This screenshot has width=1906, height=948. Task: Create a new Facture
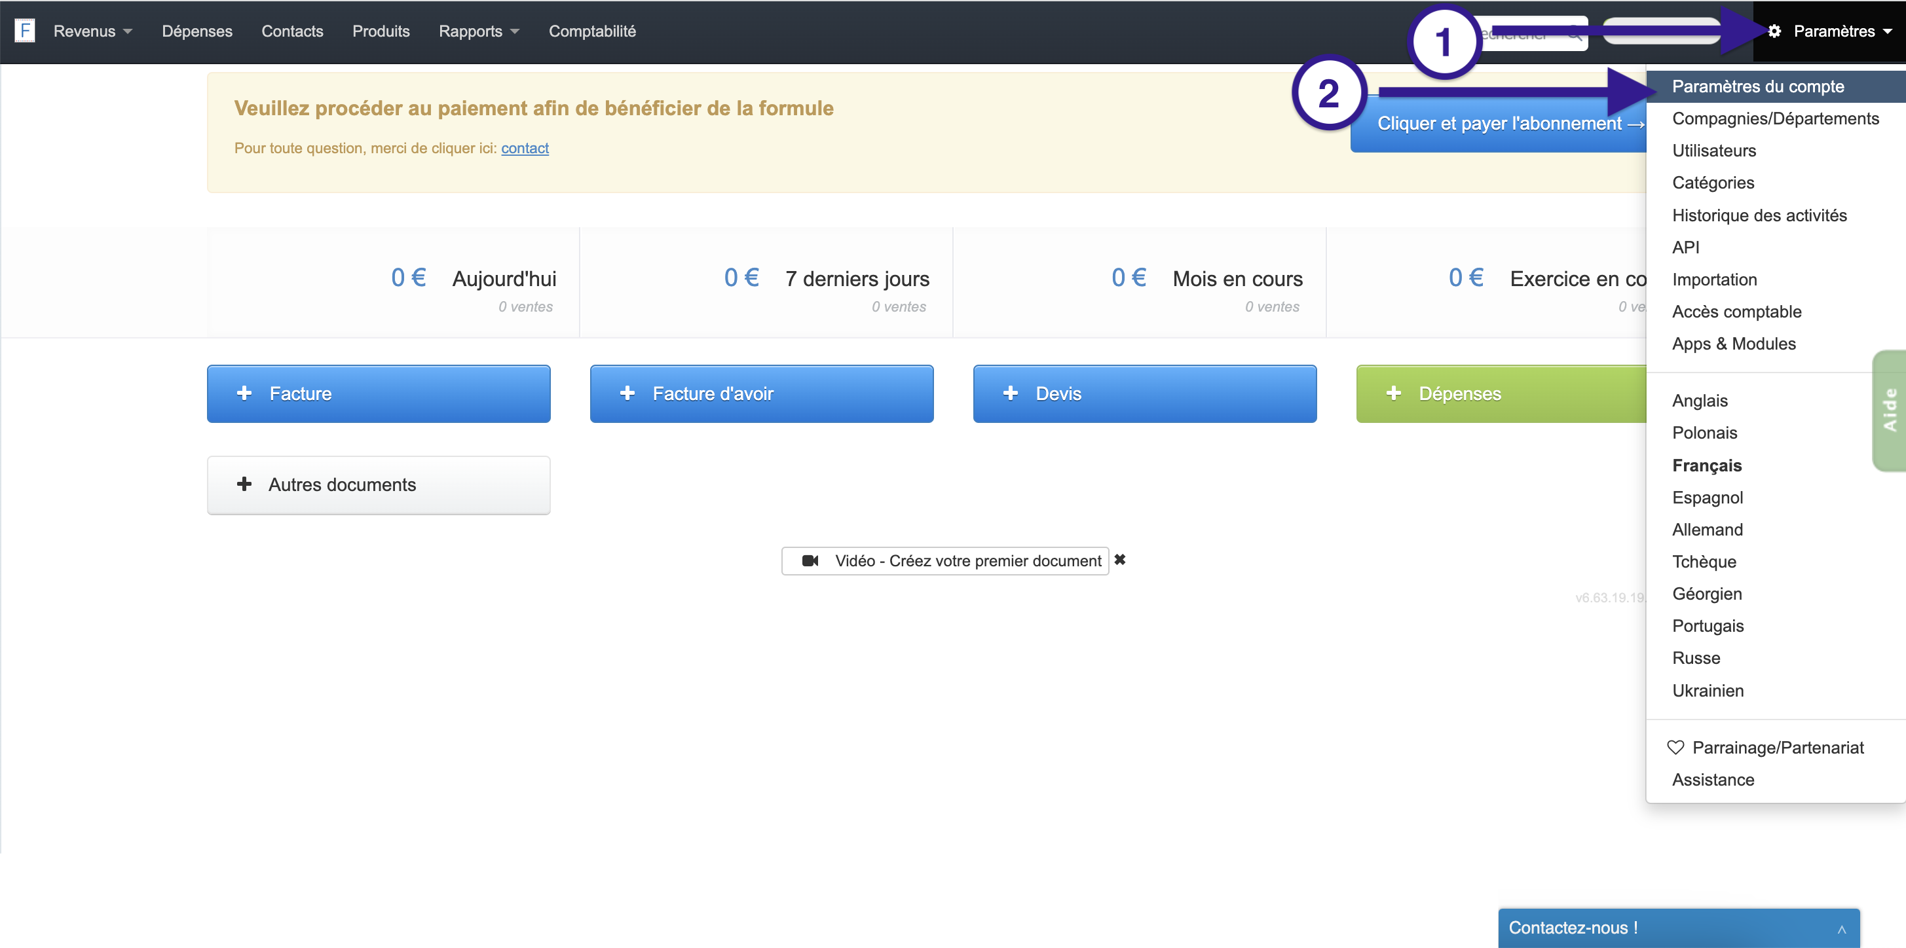coord(379,393)
